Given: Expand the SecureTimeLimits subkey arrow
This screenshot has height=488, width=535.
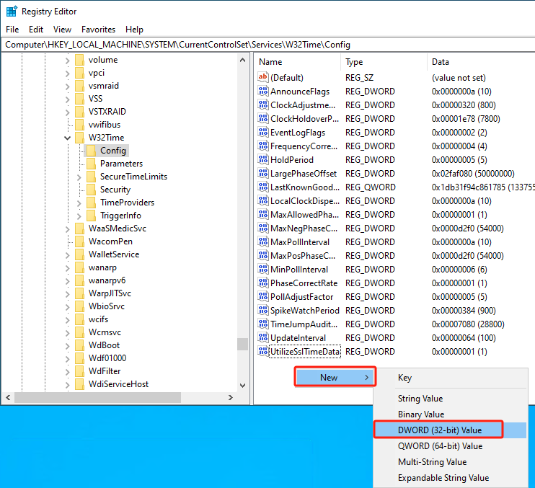Looking at the screenshot, I should pyautogui.click(x=79, y=177).
